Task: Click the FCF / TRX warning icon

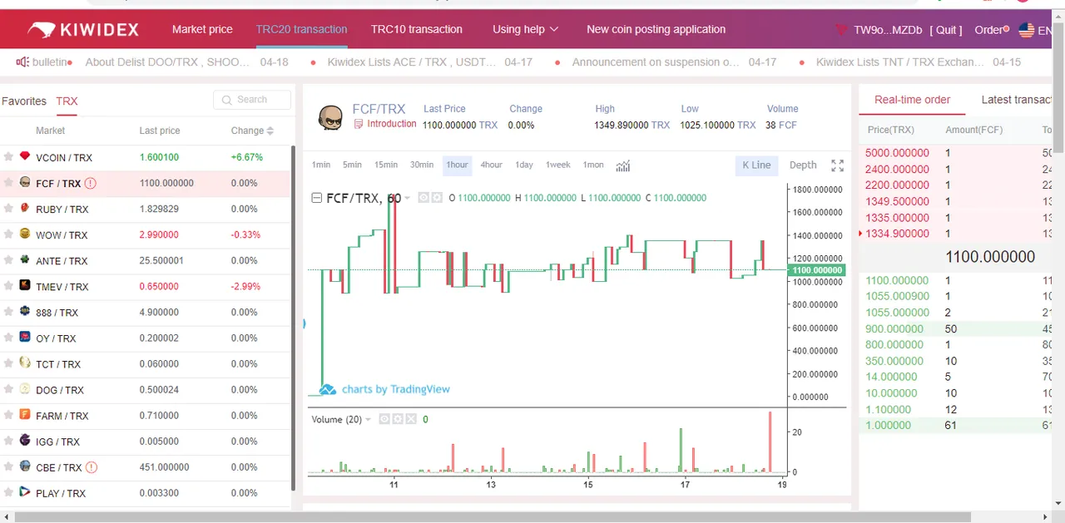Action: tap(91, 183)
